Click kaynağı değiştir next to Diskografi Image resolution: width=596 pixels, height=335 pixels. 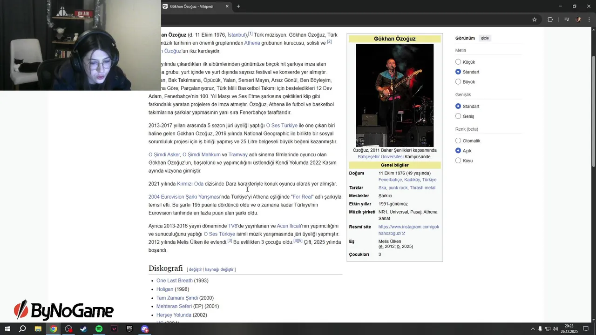click(219, 269)
